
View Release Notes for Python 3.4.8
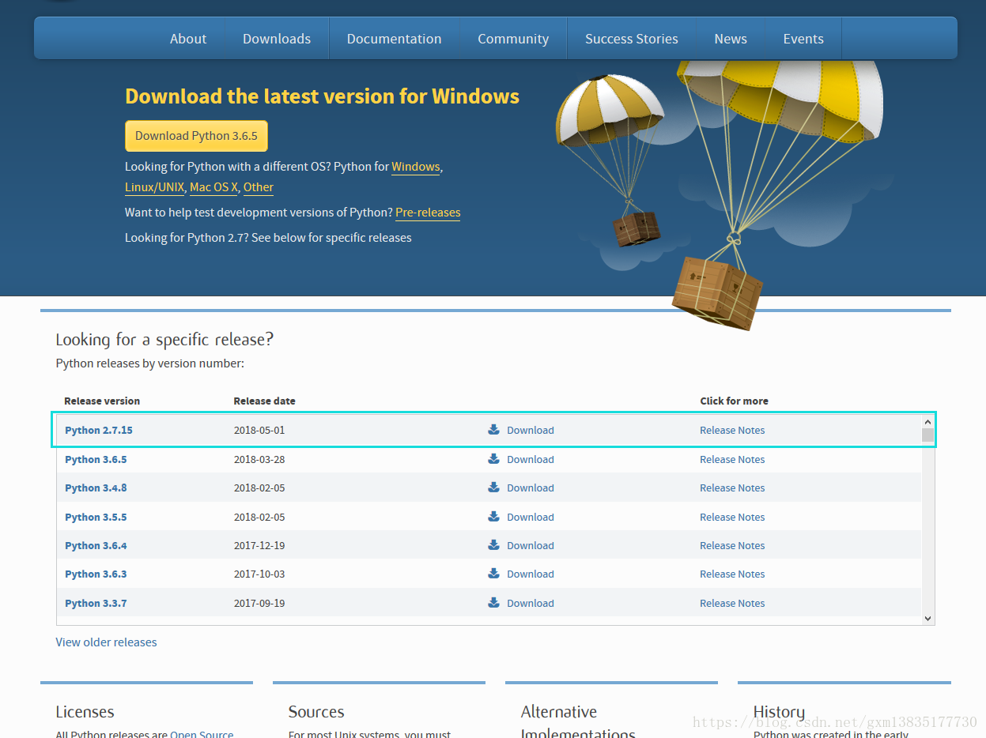tap(732, 488)
